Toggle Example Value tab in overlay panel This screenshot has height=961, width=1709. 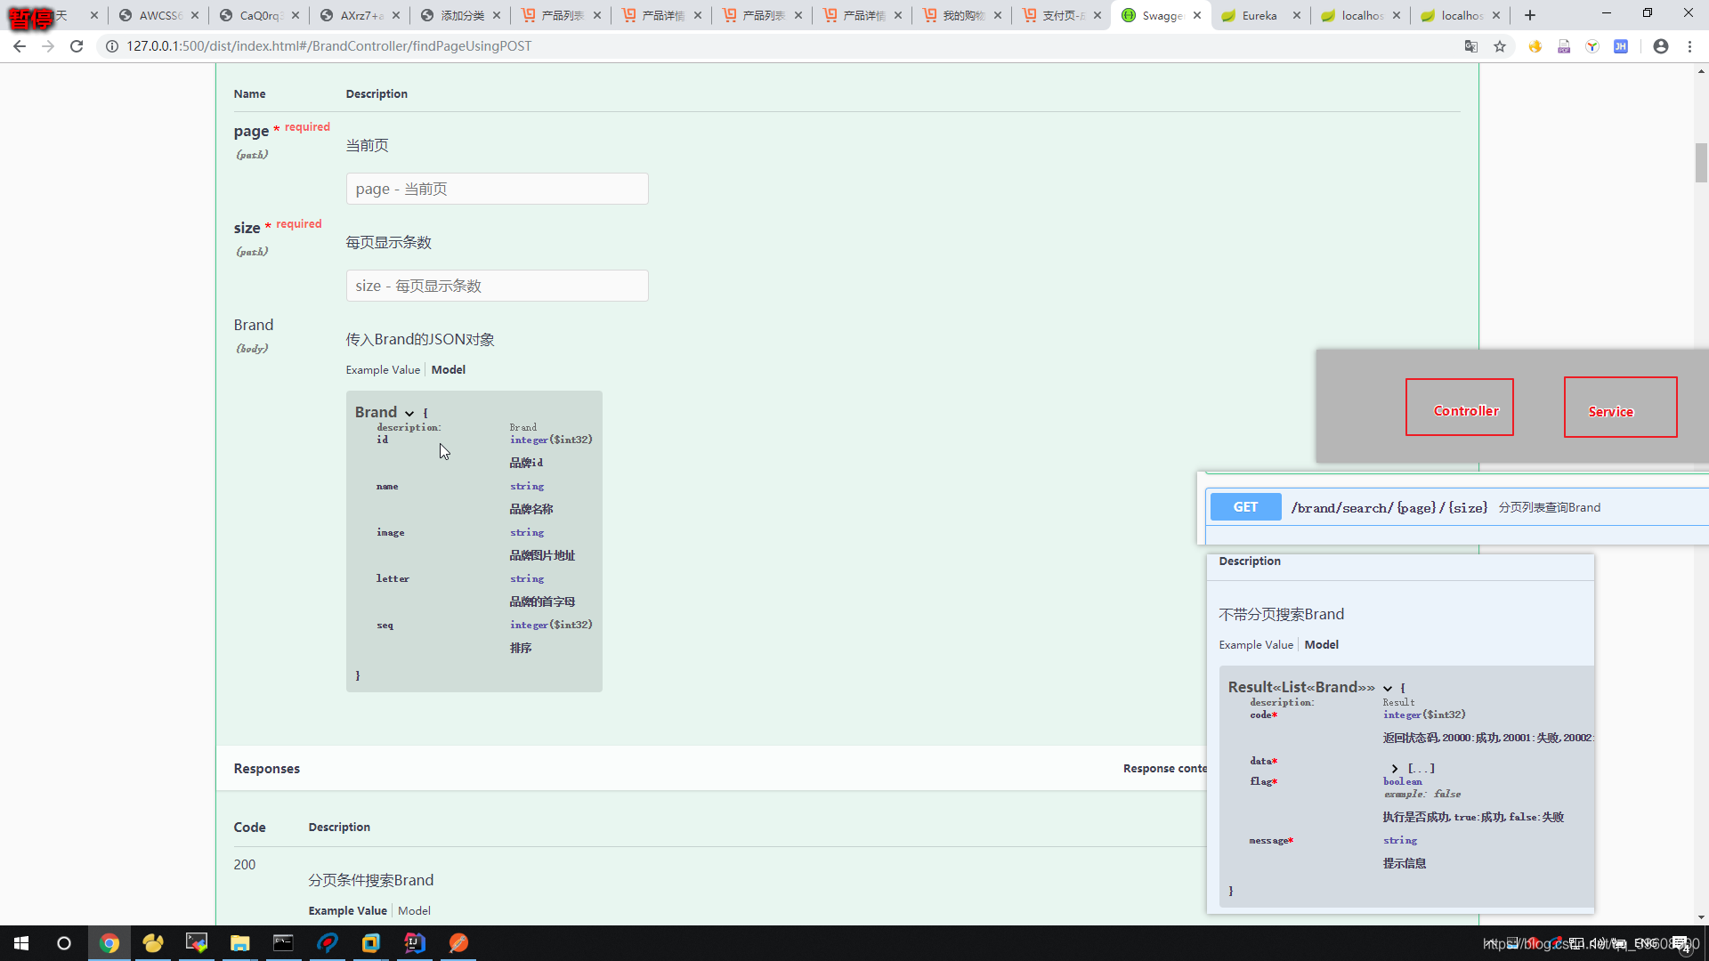[1256, 643]
